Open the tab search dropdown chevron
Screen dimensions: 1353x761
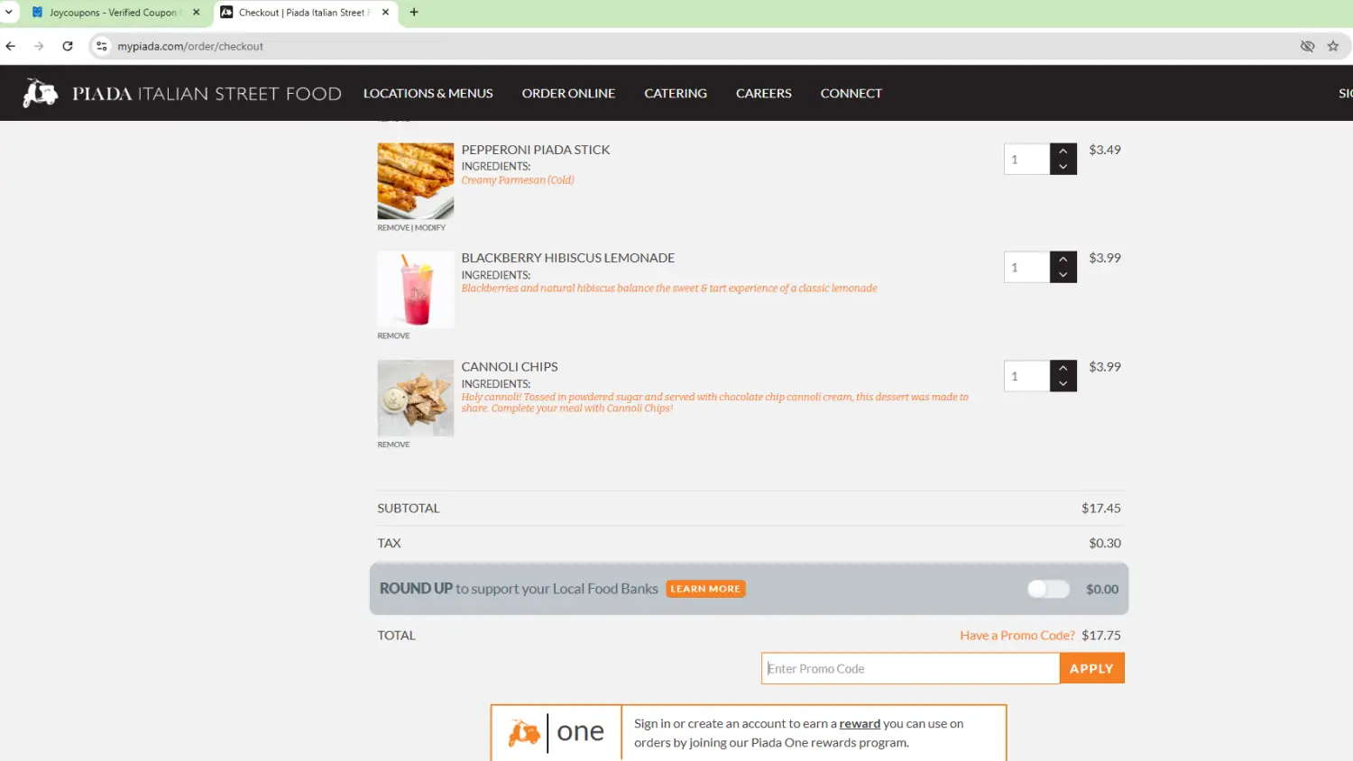(9, 13)
